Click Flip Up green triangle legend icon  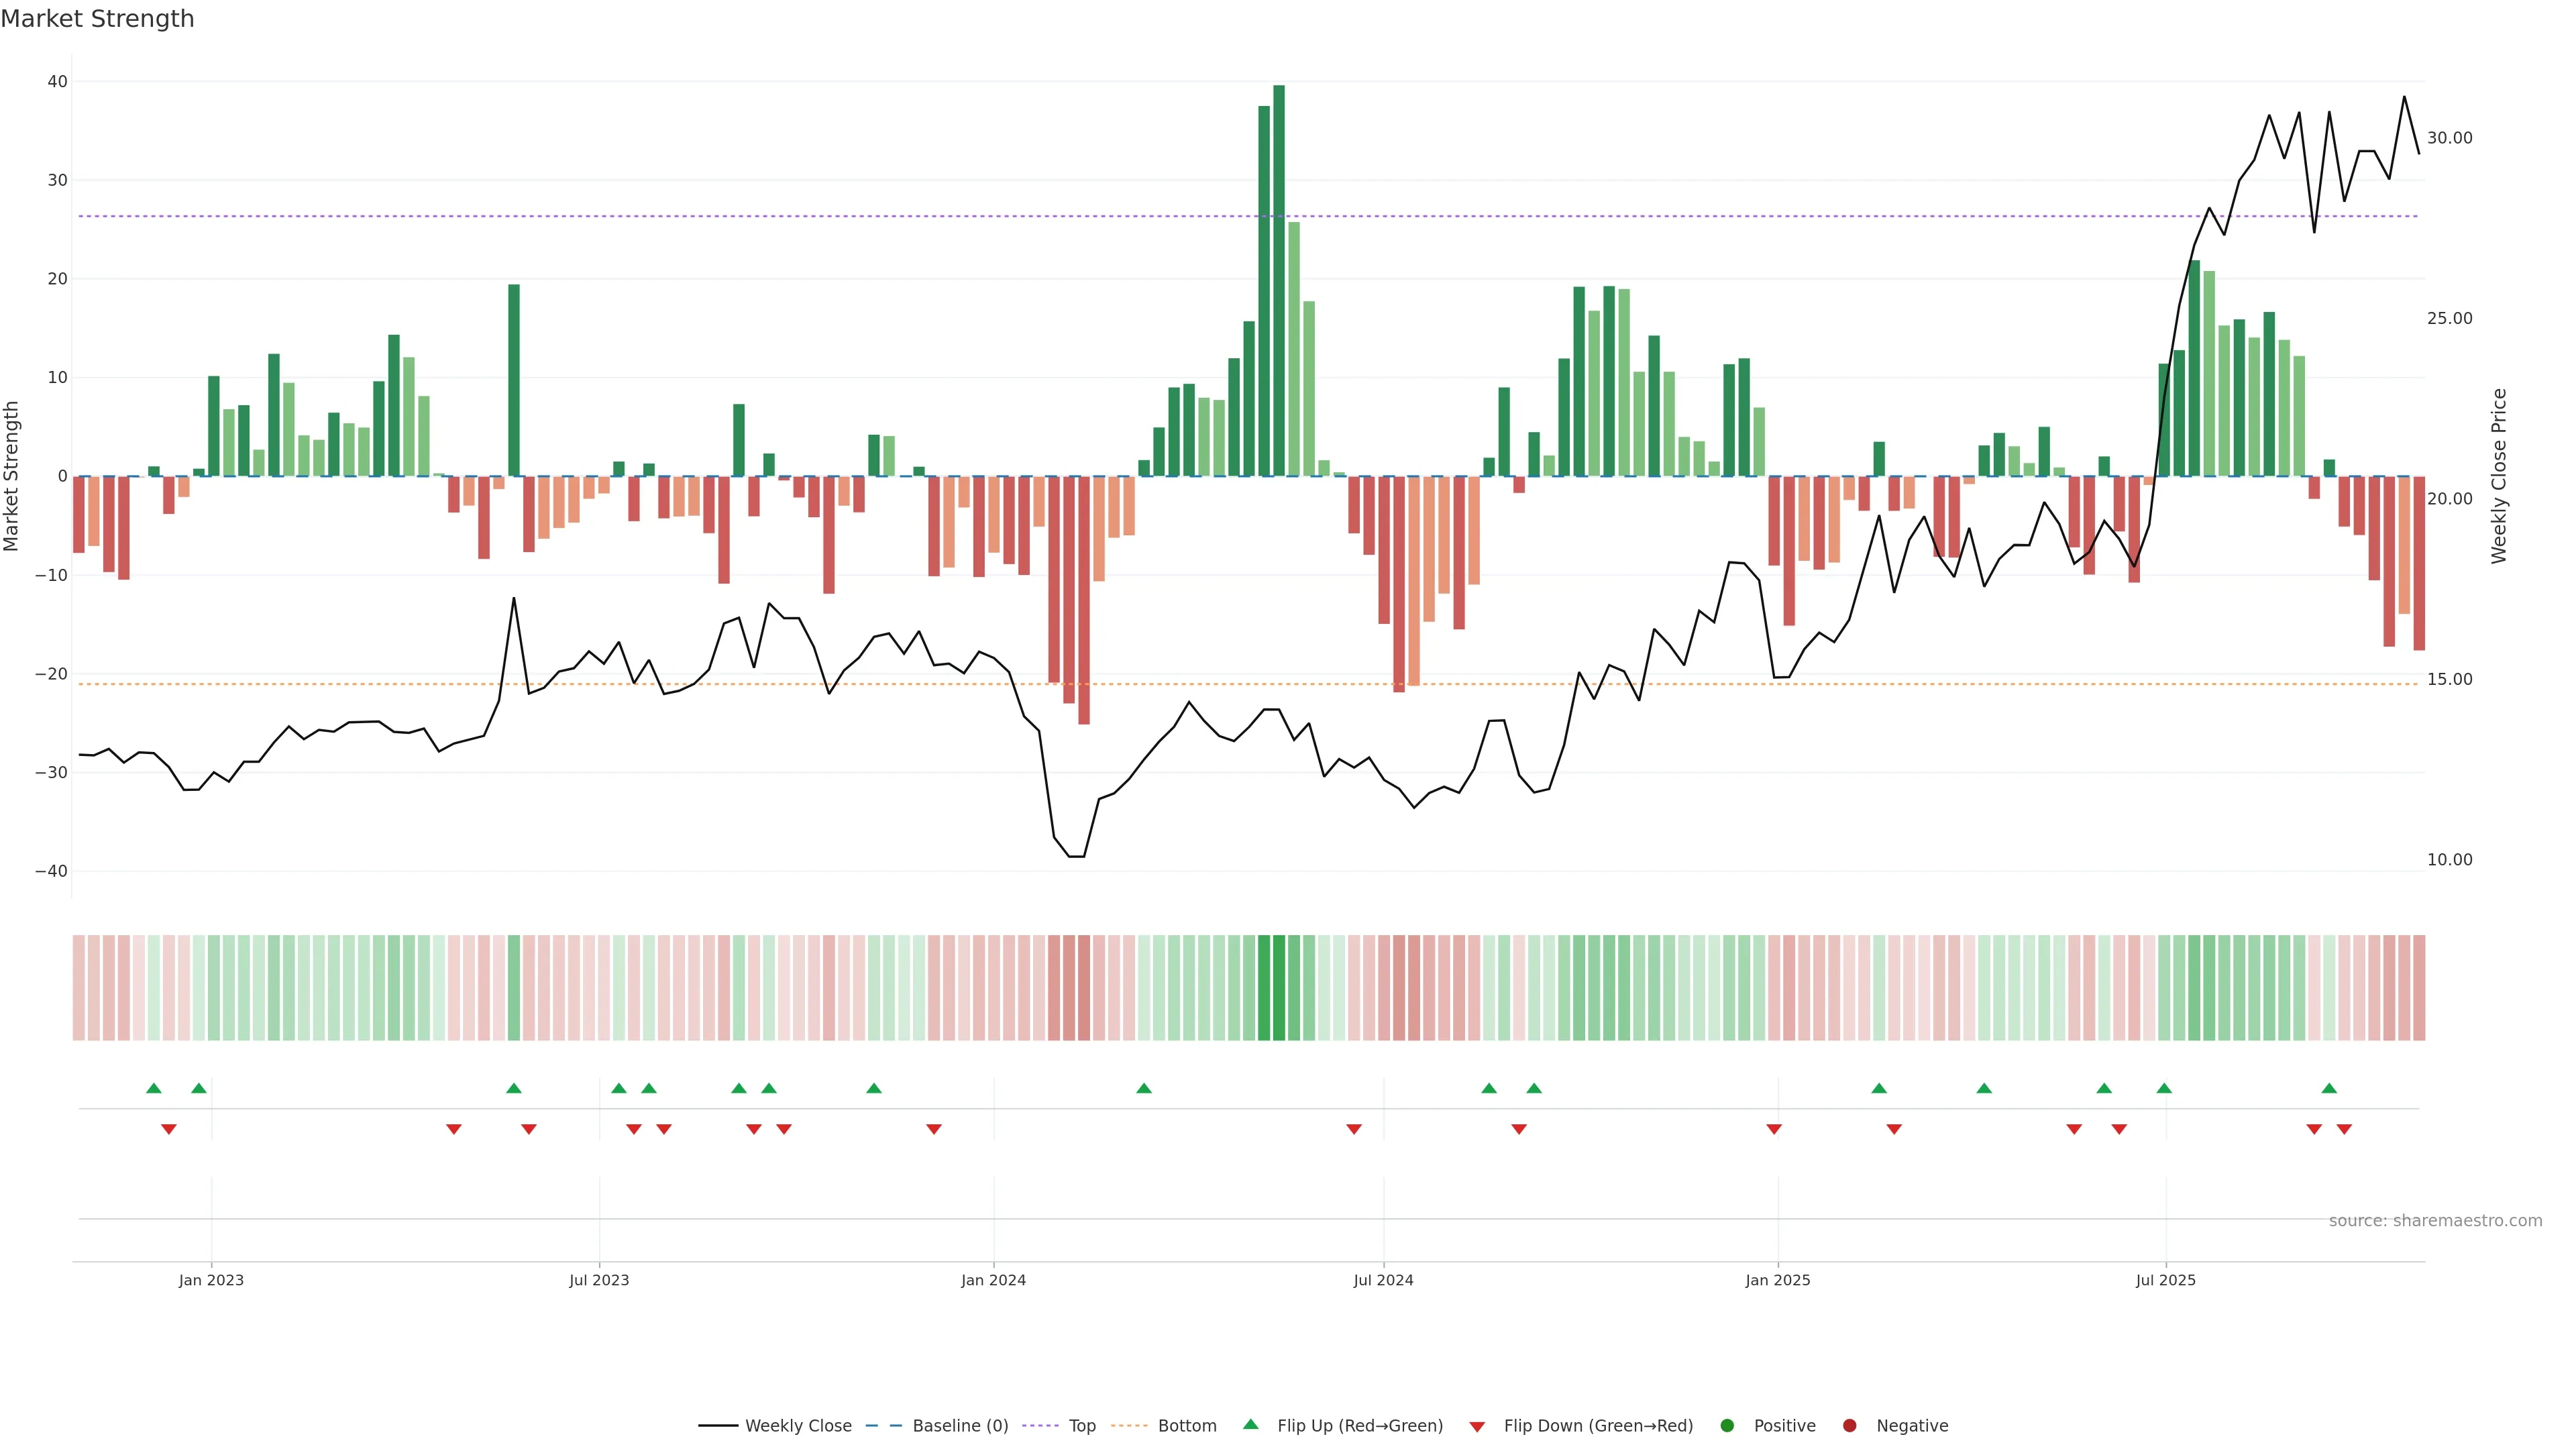(x=1250, y=1425)
